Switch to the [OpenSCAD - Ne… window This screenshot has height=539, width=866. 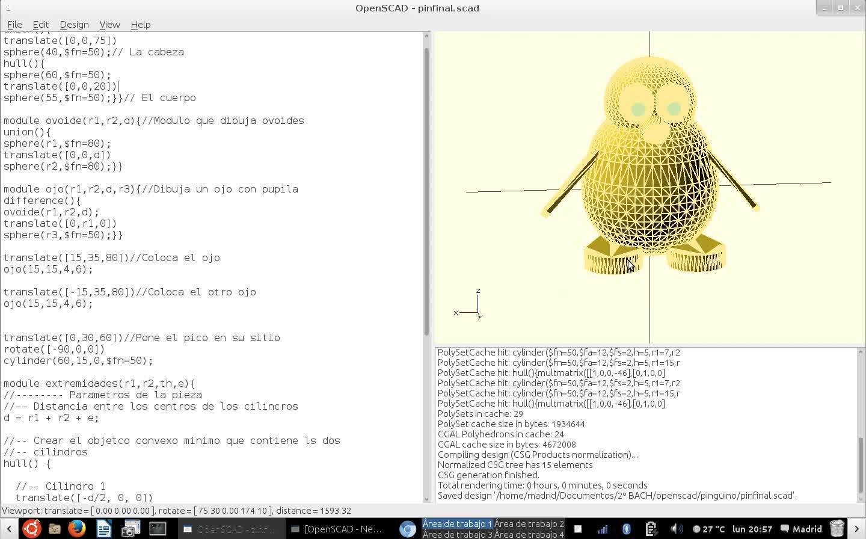[337, 529]
